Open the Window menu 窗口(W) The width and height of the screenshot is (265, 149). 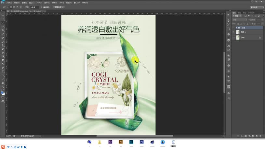[x=77, y=3]
